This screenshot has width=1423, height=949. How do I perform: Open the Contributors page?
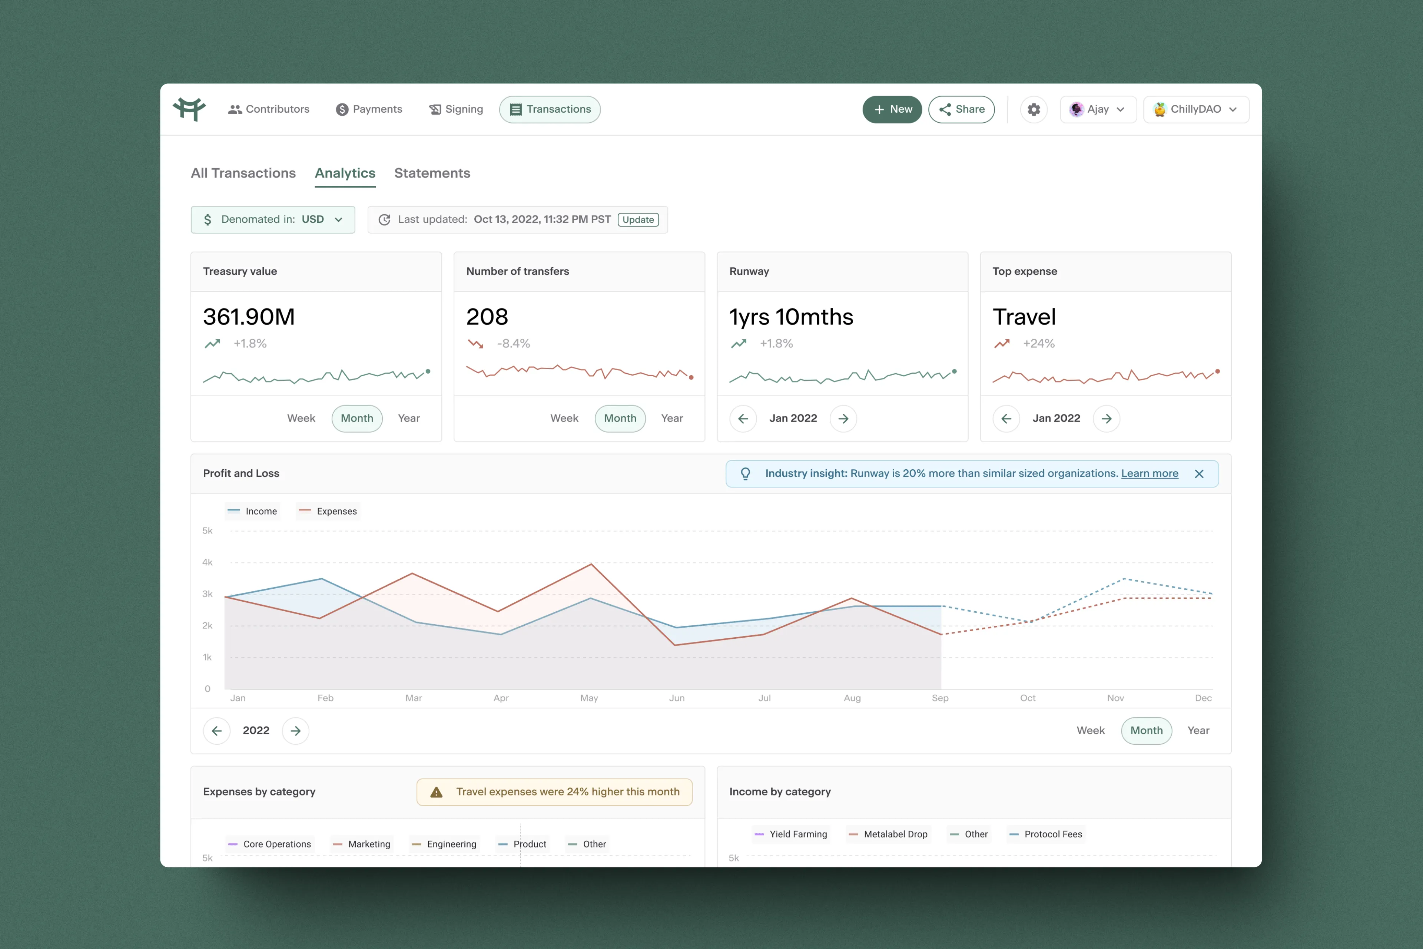click(269, 110)
